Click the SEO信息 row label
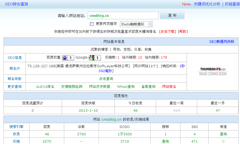Image resolution: width=240 pixels, height=144 pixels. pos(15,57)
